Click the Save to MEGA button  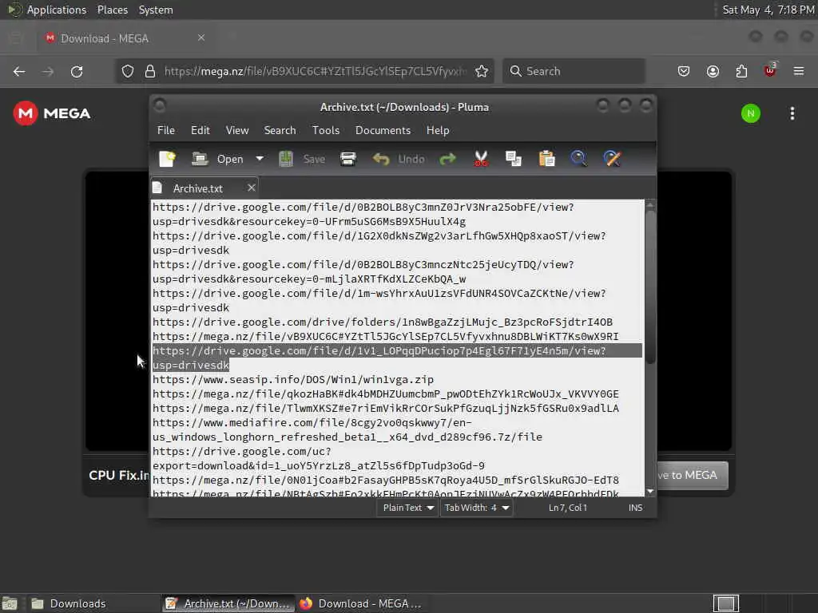pyautogui.click(x=693, y=476)
